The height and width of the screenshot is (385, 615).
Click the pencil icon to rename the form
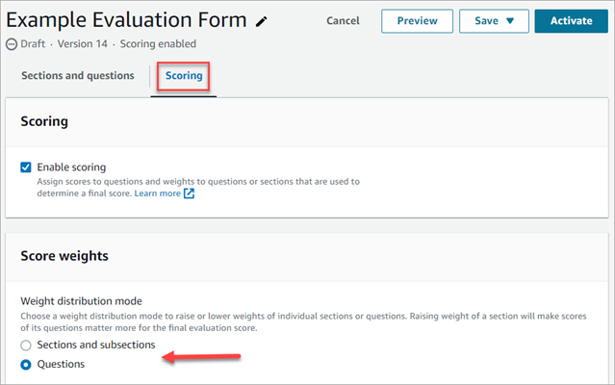(263, 21)
